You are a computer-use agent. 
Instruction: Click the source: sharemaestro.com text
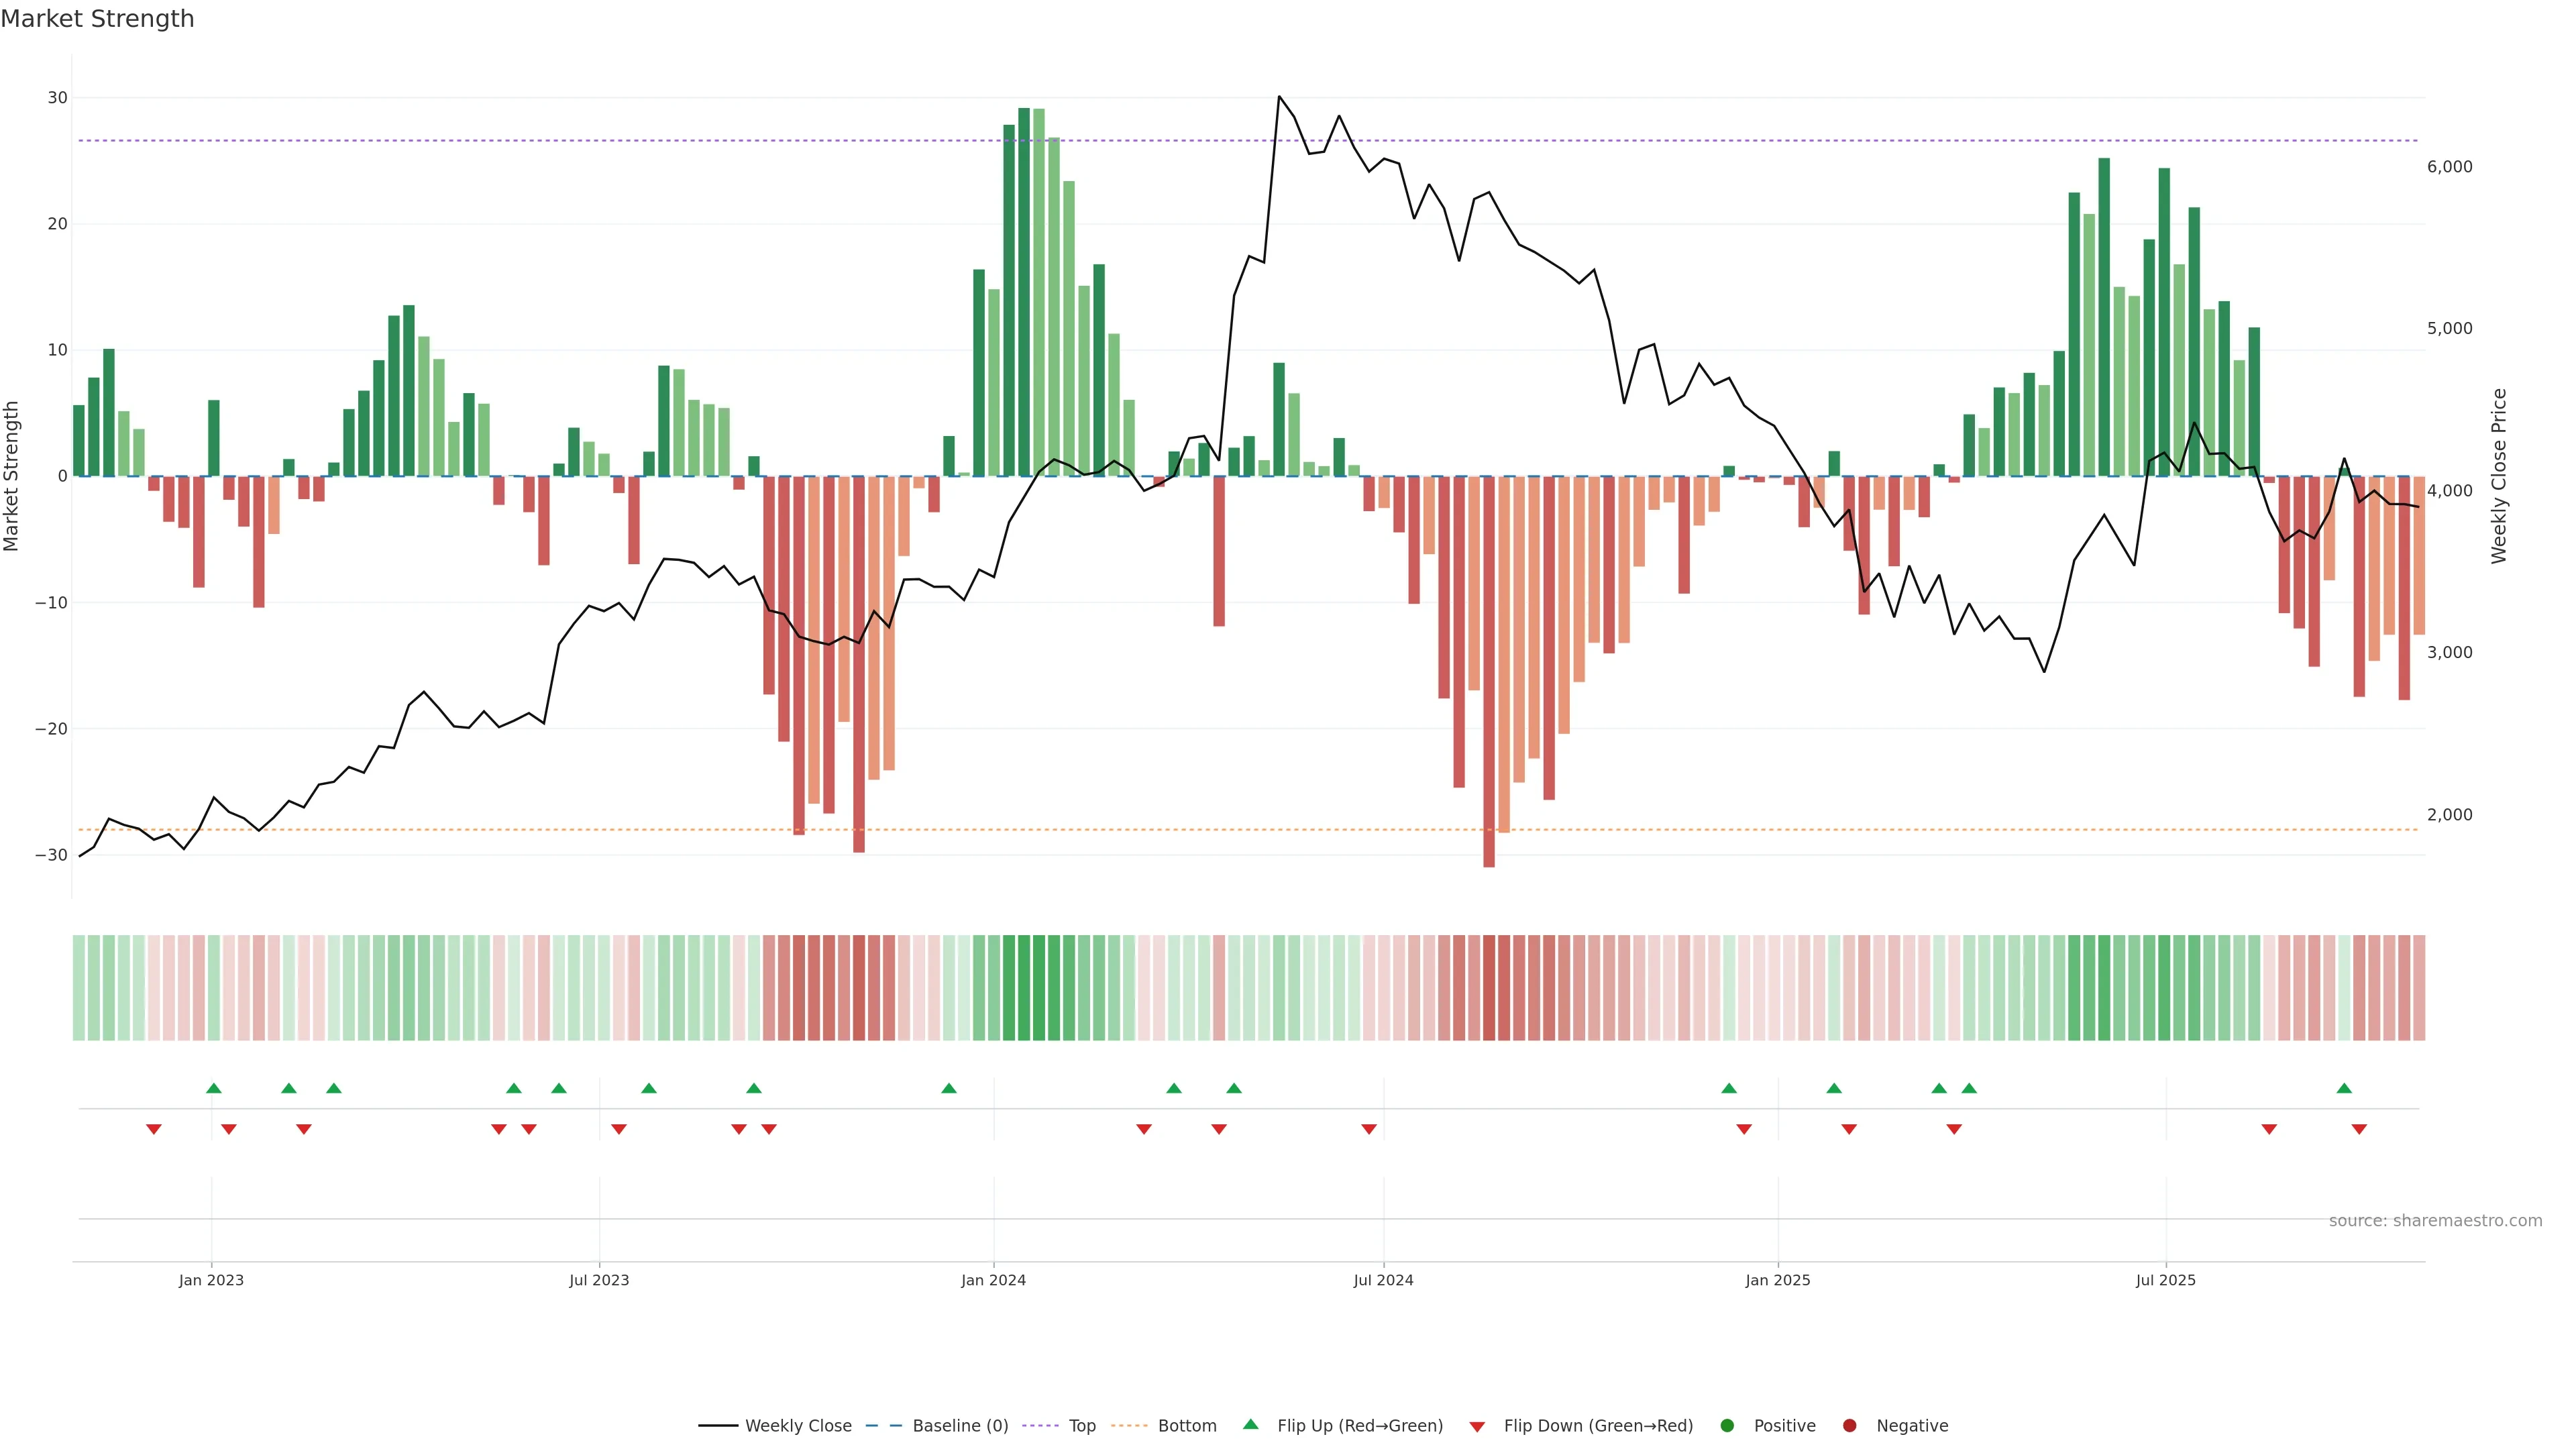[x=2435, y=1220]
